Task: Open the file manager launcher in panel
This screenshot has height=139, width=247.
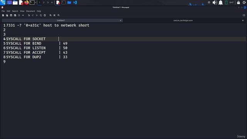Action: click(x=15, y=3)
